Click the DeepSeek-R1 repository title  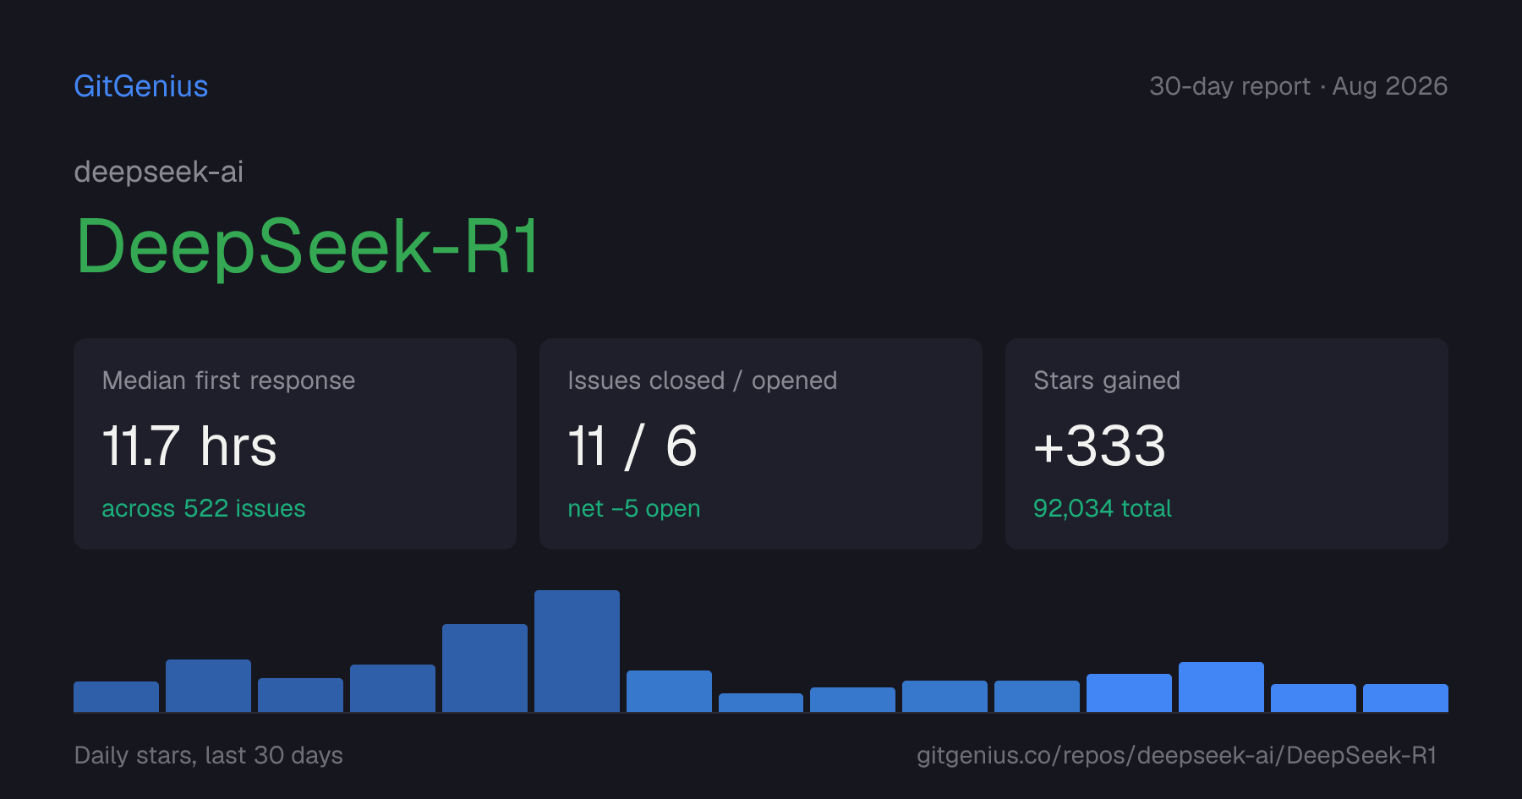click(x=308, y=246)
